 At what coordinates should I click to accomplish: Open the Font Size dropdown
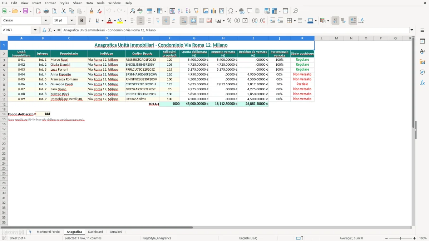[x=72, y=21]
